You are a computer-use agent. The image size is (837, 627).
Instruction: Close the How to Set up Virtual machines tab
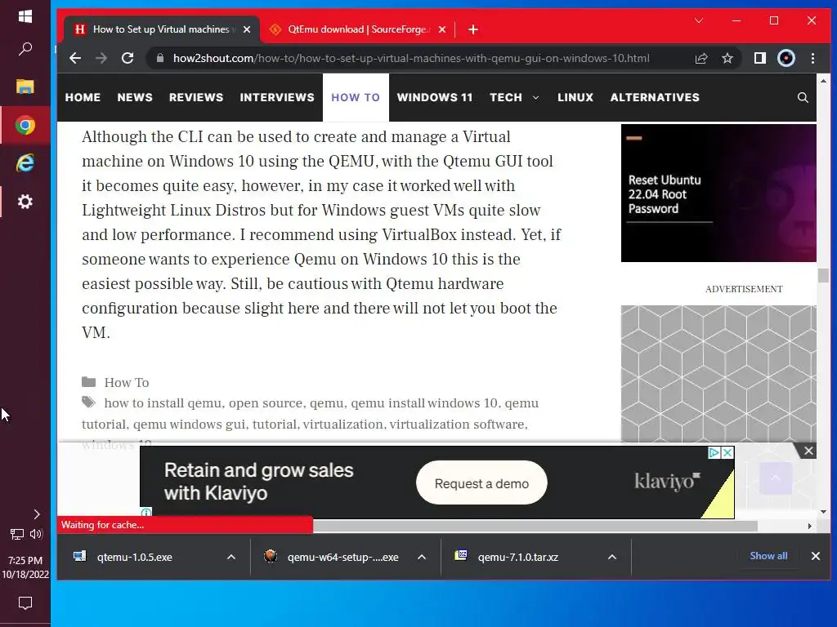(x=247, y=29)
